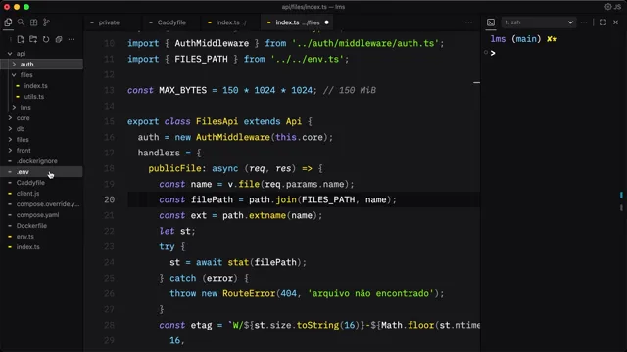Select the active index.ts …/files tab
Viewport: 627px width, 352px height.
pyautogui.click(x=298, y=22)
